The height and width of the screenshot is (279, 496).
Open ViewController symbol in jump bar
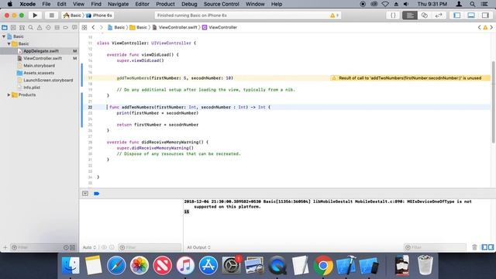(219, 28)
